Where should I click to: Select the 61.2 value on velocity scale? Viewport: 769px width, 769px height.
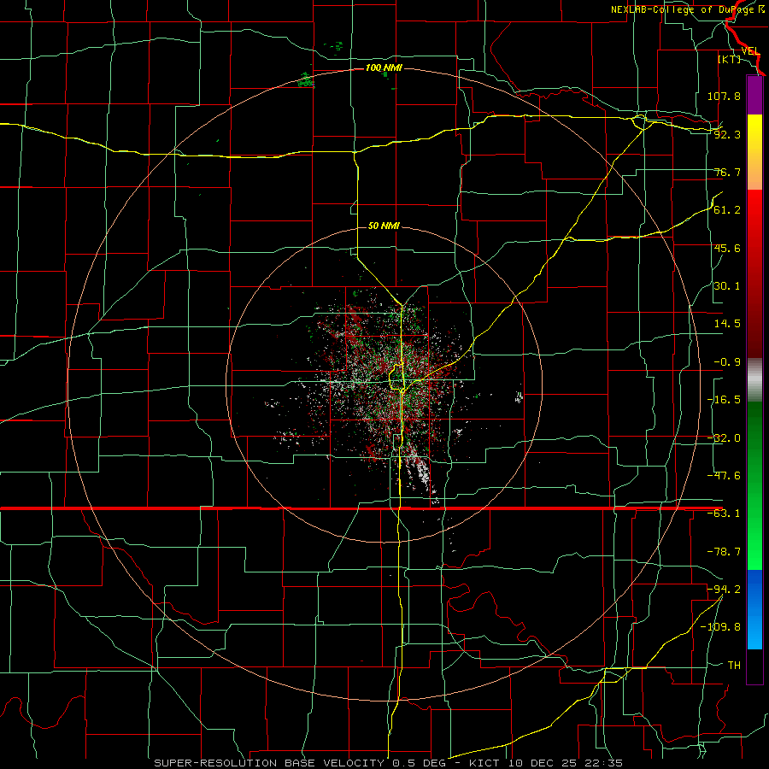[727, 210]
